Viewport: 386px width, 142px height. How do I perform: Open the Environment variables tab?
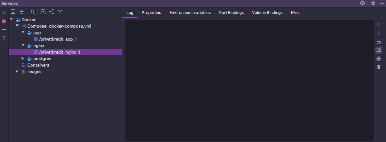(190, 12)
